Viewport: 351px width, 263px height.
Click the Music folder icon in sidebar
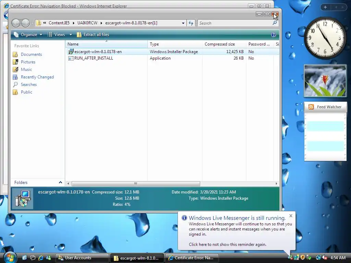[15, 70]
